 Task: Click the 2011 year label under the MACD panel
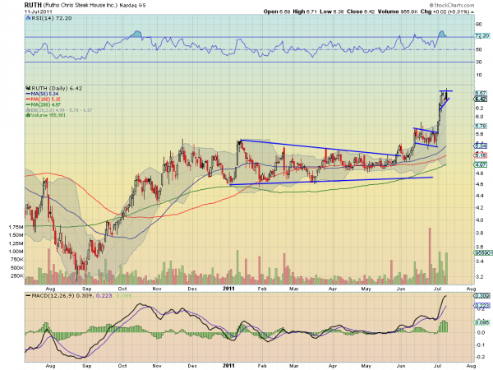[228, 366]
